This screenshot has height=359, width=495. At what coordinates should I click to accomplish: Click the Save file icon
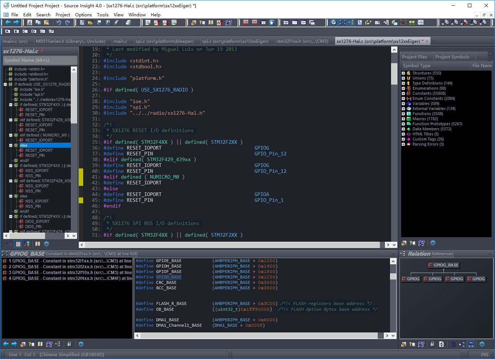[x=99, y=23]
